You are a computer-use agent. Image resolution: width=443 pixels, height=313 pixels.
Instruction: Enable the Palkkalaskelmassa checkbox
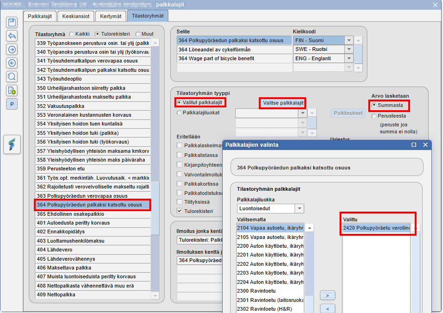pos(180,145)
